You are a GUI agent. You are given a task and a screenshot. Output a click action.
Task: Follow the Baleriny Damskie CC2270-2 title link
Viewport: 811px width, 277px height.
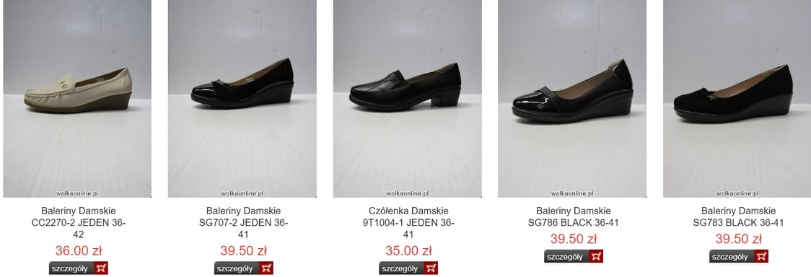point(79,223)
